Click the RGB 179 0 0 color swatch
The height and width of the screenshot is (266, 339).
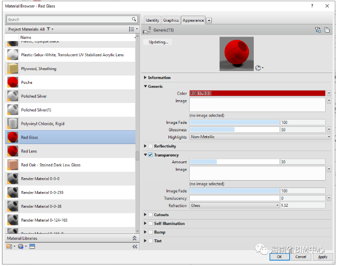tap(258, 94)
